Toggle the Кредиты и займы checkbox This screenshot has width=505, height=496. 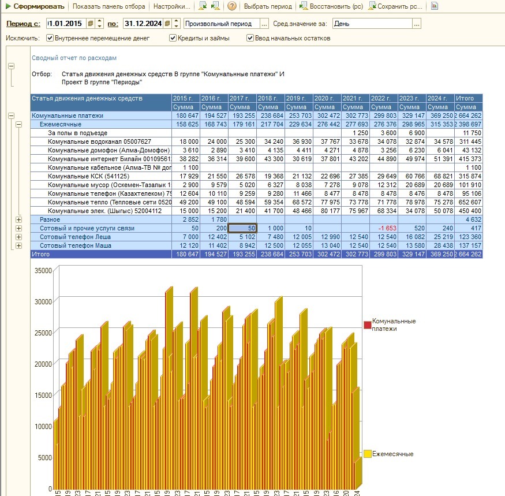coord(173,38)
